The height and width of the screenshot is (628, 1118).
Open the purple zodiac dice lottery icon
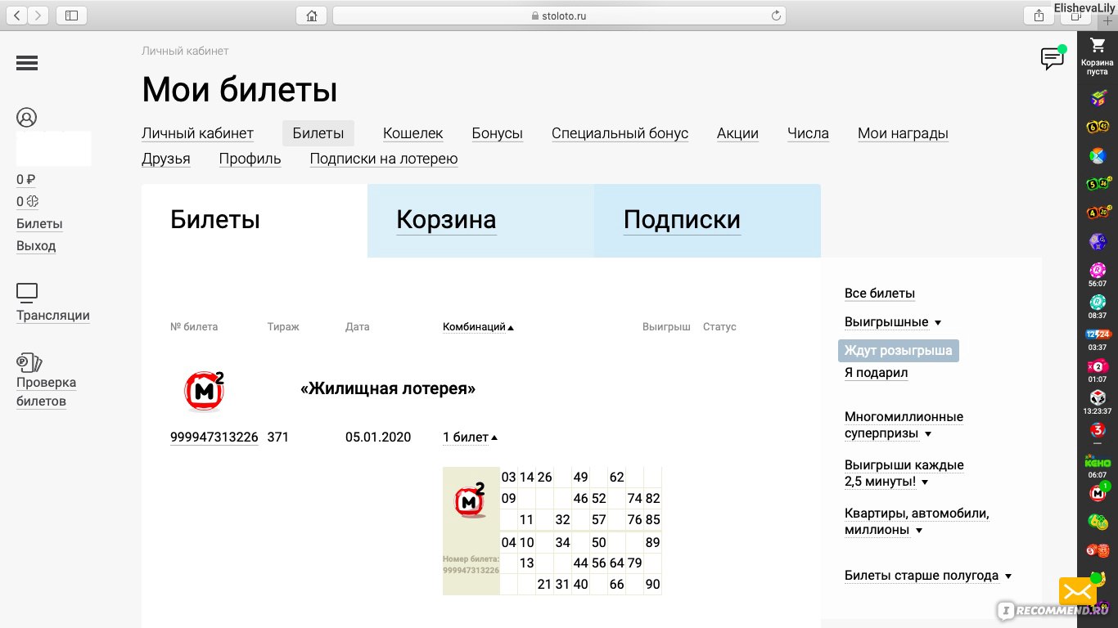1098,241
